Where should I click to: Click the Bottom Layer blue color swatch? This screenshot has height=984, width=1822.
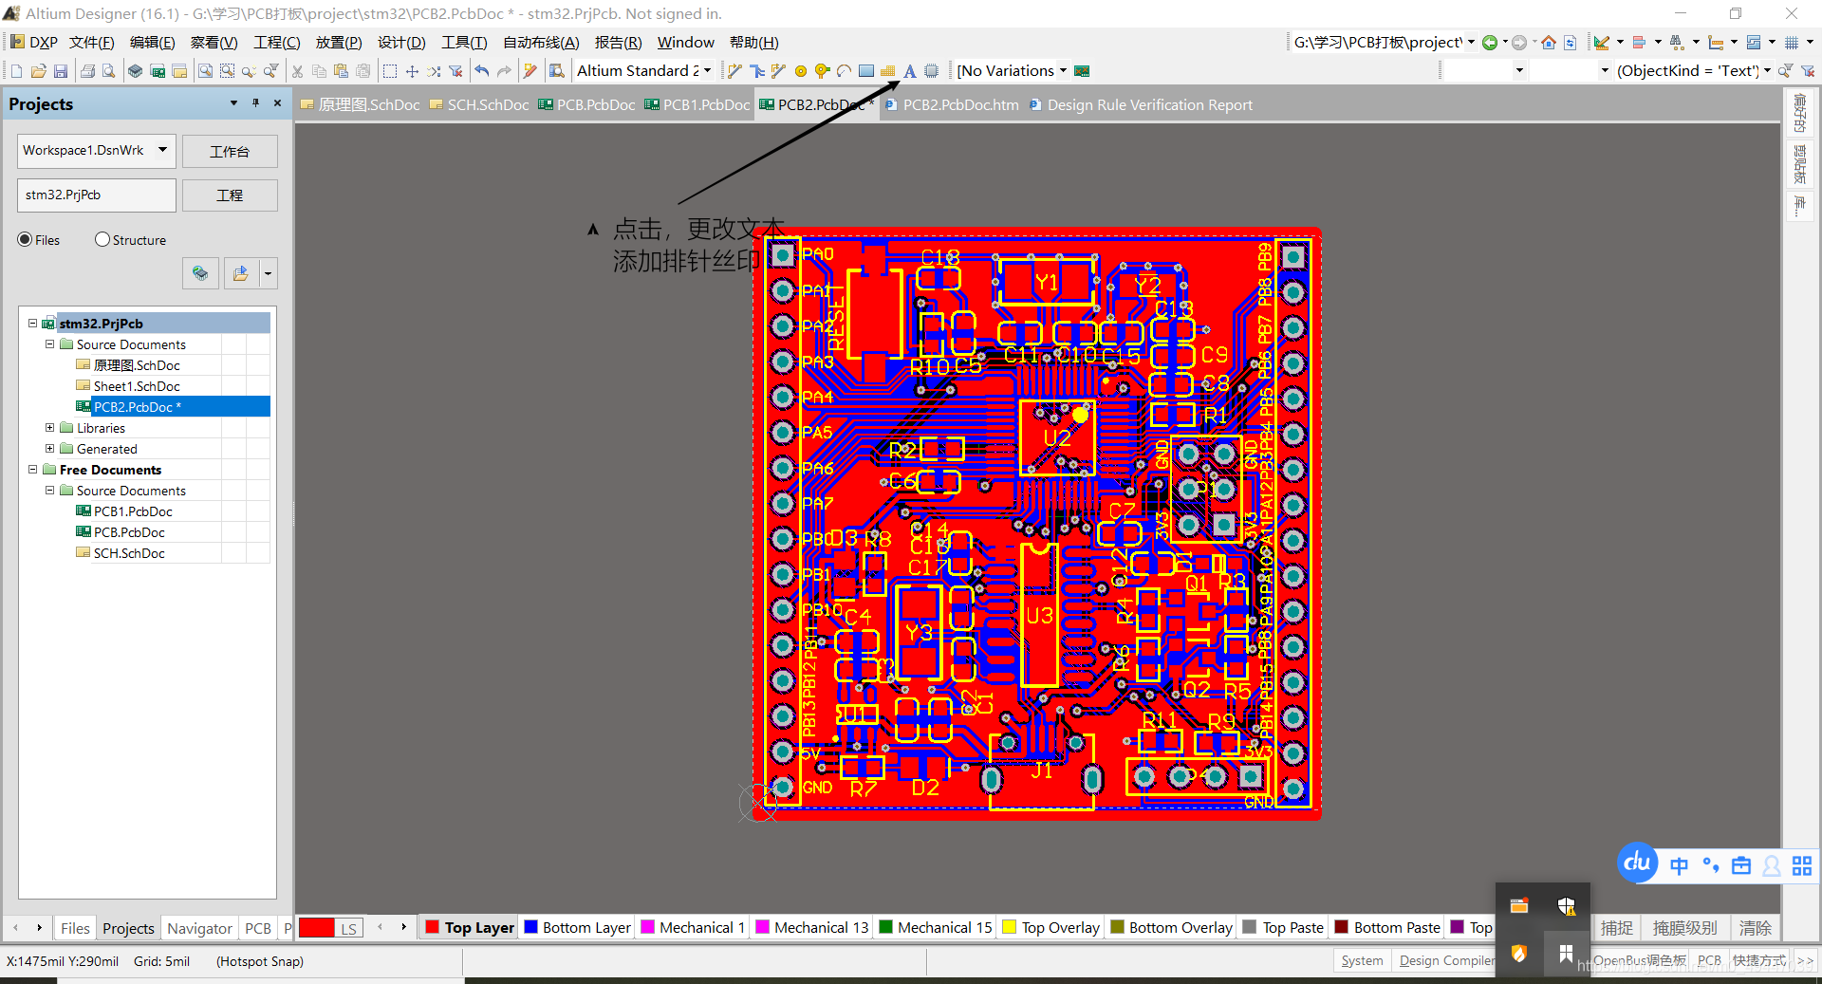[531, 928]
